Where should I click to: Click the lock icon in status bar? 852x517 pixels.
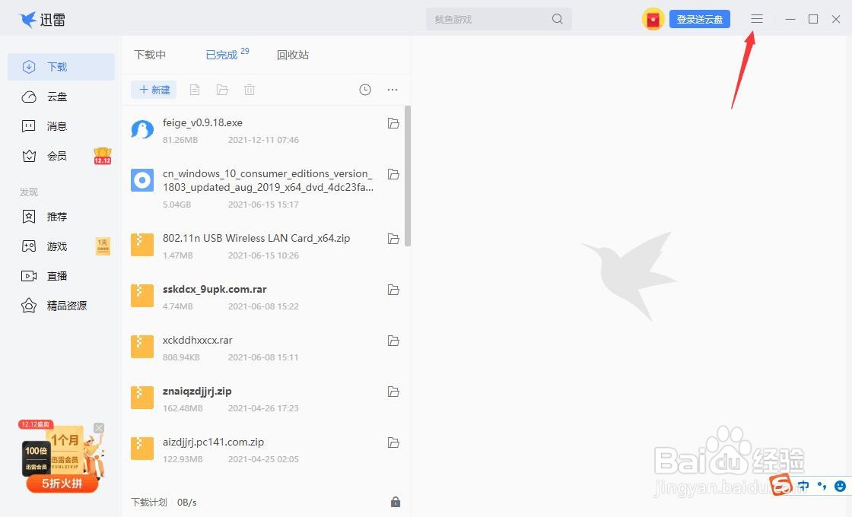click(396, 502)
